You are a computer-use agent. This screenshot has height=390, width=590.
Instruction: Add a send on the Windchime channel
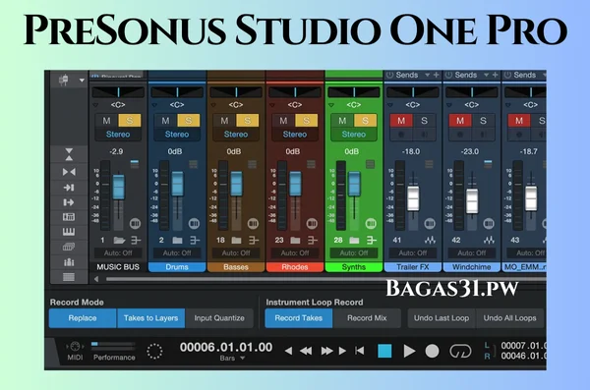coord(496,76)
